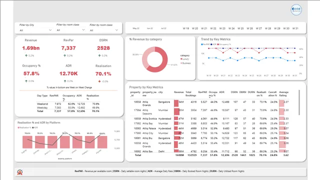Select Jul 22 in the month slicer
Screen dimensions: 320x180
pos(163,28)
